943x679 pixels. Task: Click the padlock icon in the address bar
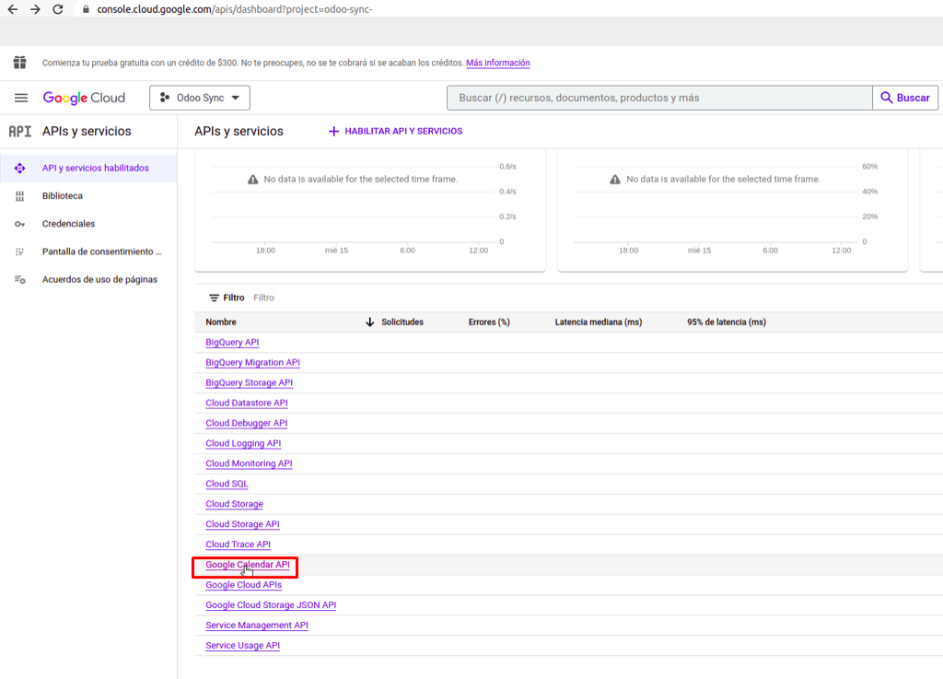tap(86, 9)
